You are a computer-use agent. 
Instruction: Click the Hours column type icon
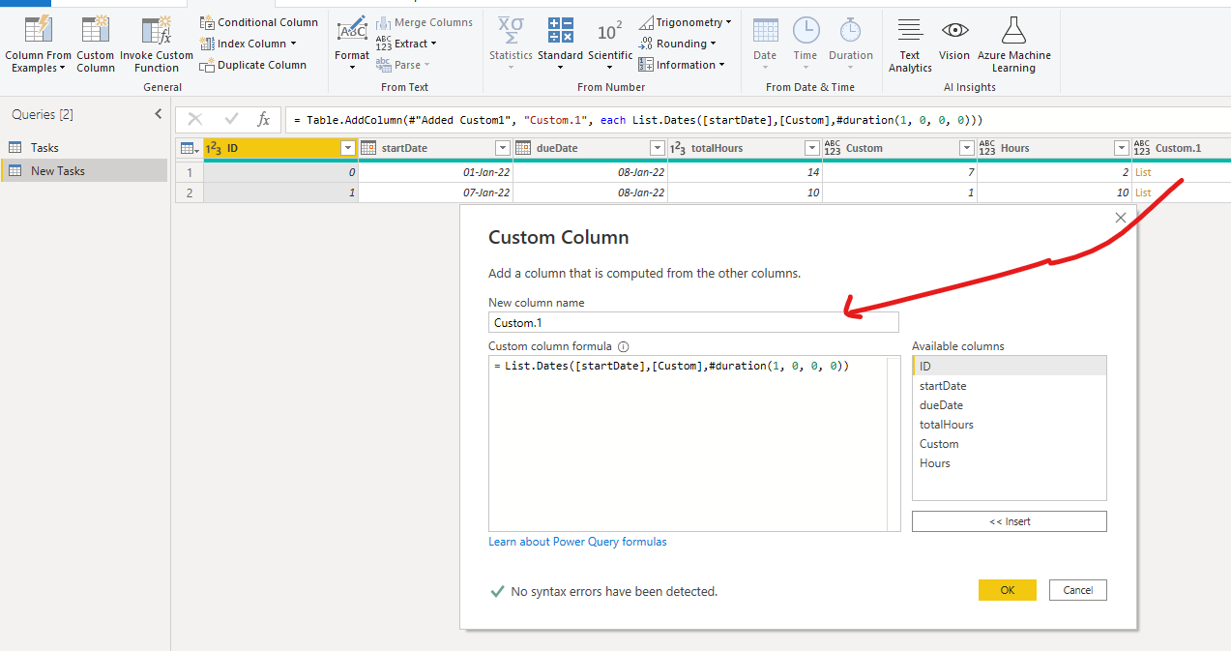[987, 148]
